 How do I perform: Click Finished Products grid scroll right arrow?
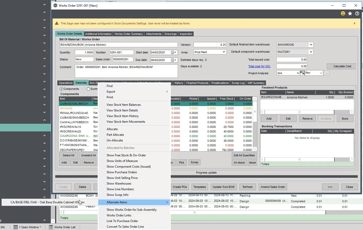coord(352,112)
